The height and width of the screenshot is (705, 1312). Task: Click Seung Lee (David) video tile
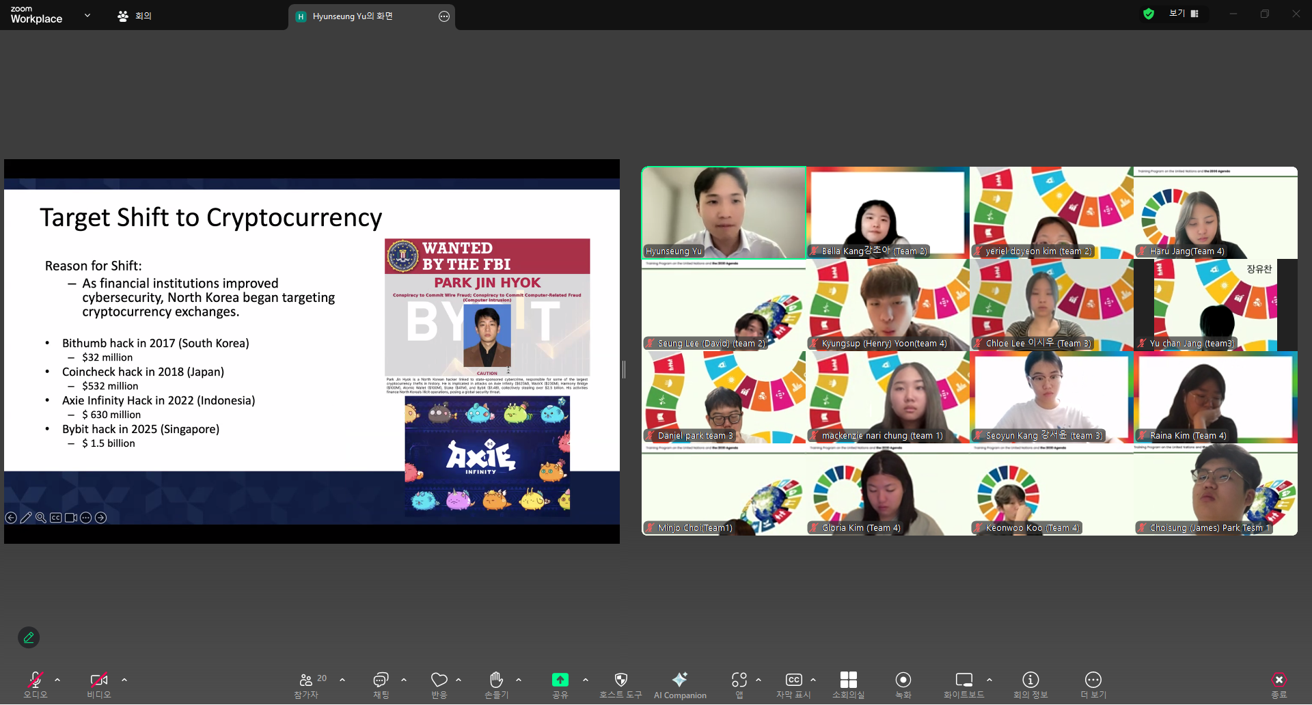[724, 305]
